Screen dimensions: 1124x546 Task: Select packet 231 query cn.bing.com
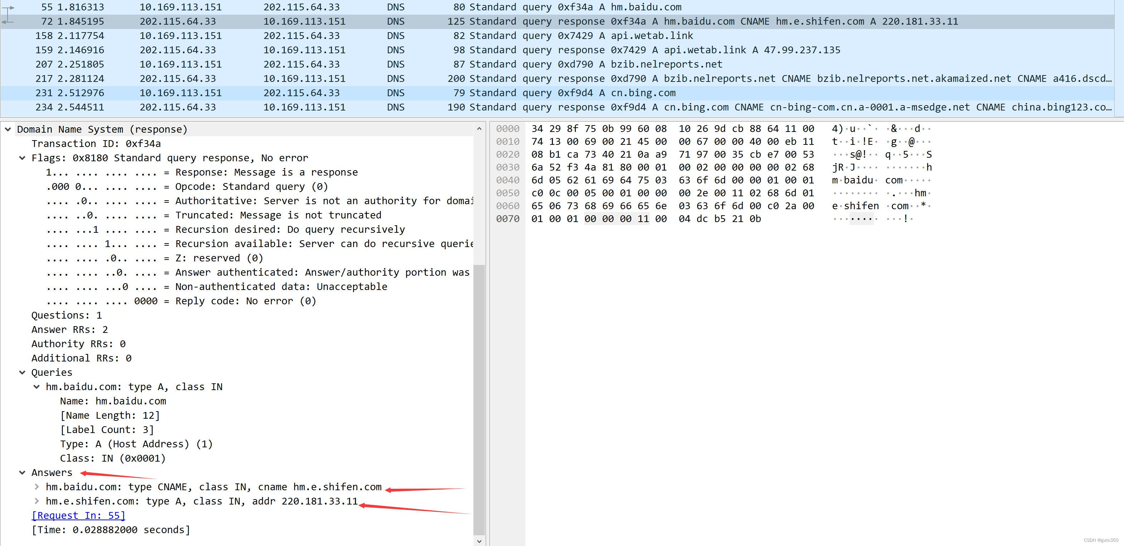click(x=557, y=93)
